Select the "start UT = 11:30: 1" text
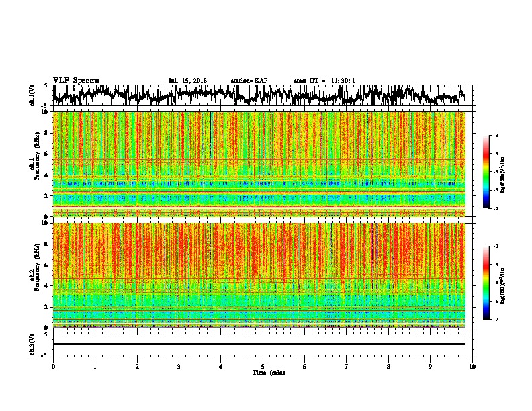This screenshot has height=411, width=532. [x=324, y=81]
